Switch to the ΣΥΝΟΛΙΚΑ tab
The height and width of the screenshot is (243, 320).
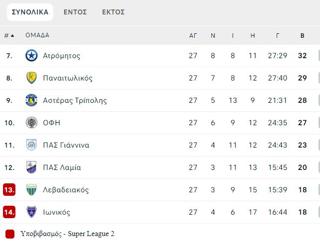(30, 12)
